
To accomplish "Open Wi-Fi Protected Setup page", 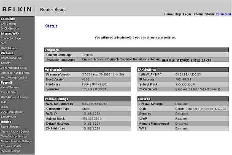I will (x=13, y=68).
